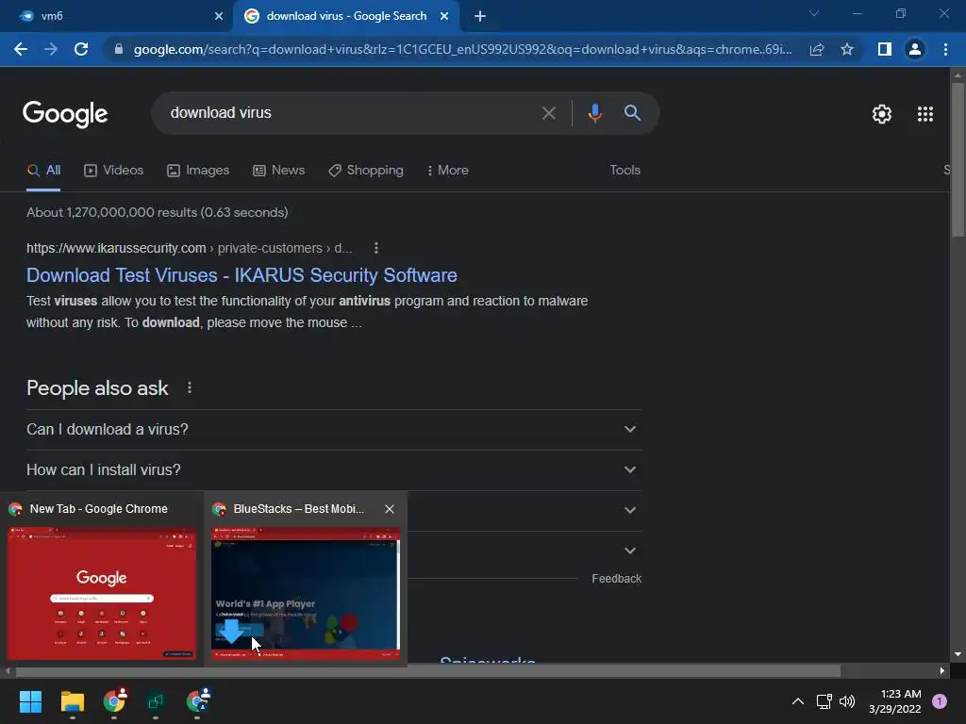Go to the Google logo homepage

click(65, 114)
